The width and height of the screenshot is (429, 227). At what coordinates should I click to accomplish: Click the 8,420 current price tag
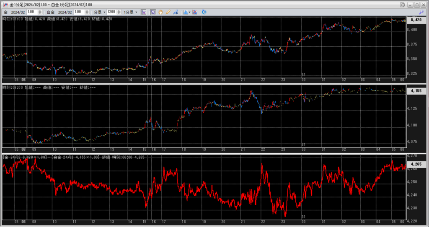point(416,20)
